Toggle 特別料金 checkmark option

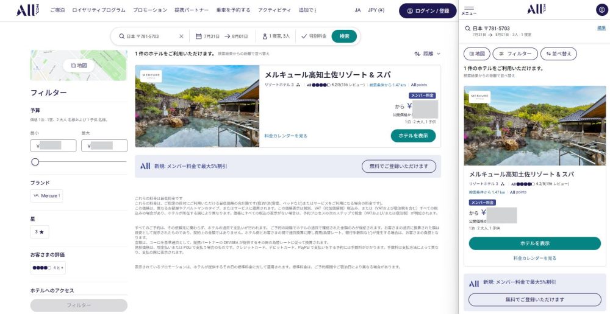[314, 36]
